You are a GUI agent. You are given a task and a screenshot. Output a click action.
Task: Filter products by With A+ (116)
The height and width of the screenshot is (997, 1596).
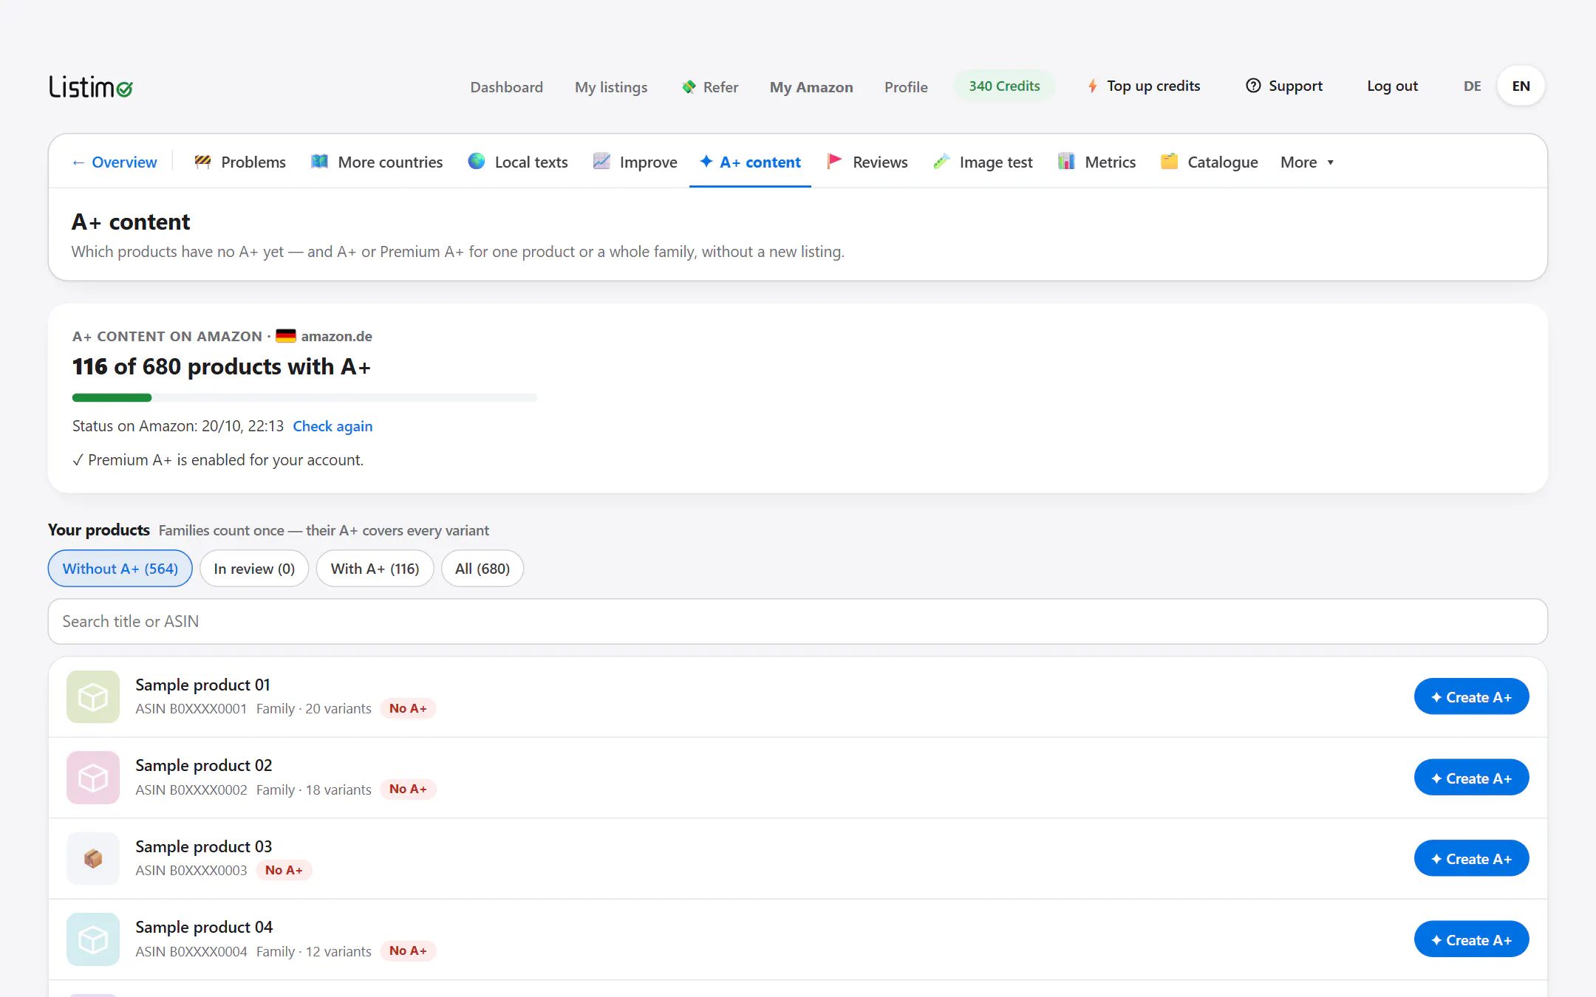coord(375,568)
